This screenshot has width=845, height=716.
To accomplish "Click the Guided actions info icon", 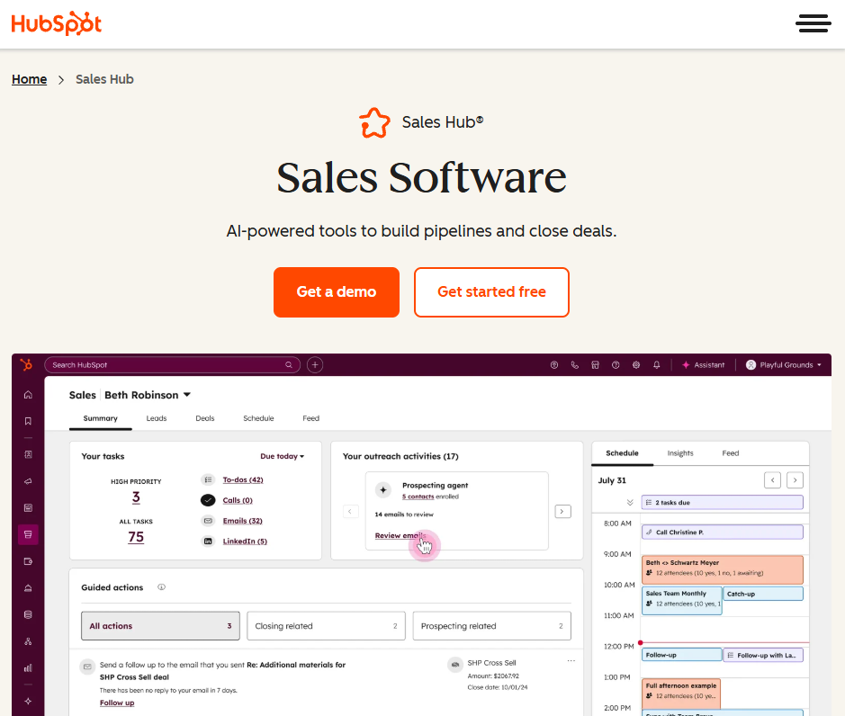I will click(x=161, y=587).
